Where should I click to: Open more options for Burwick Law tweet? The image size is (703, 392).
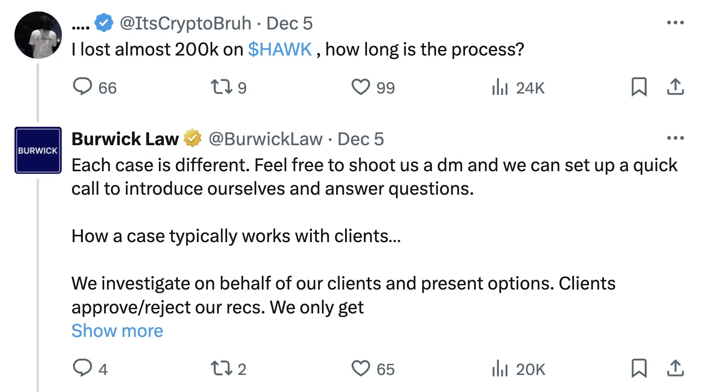pyautogui.click(x=675, y=138)
